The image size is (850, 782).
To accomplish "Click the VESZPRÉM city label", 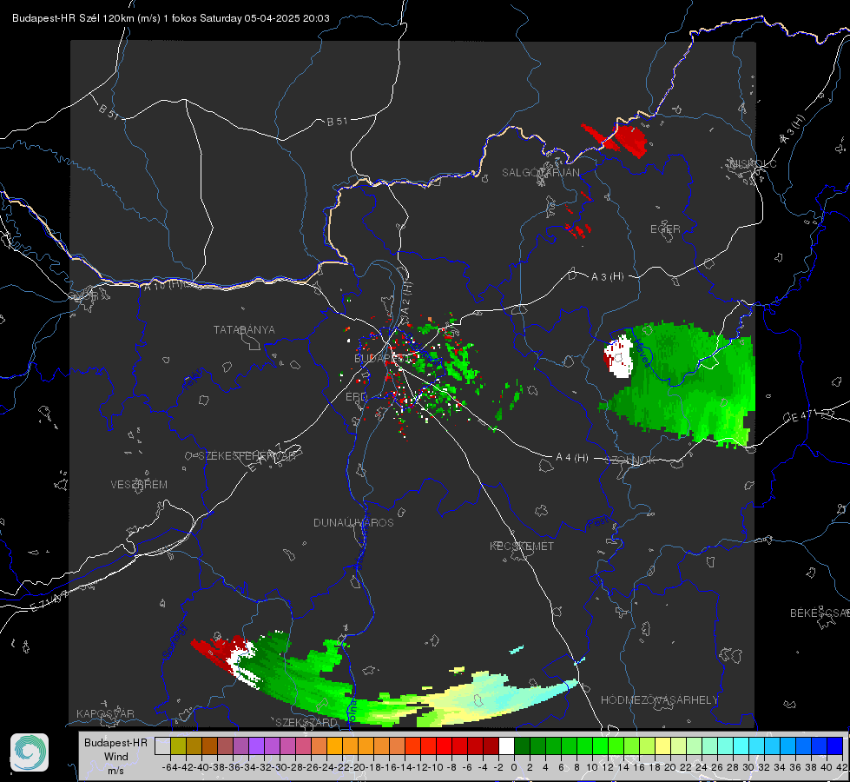I will coord(139,484).
